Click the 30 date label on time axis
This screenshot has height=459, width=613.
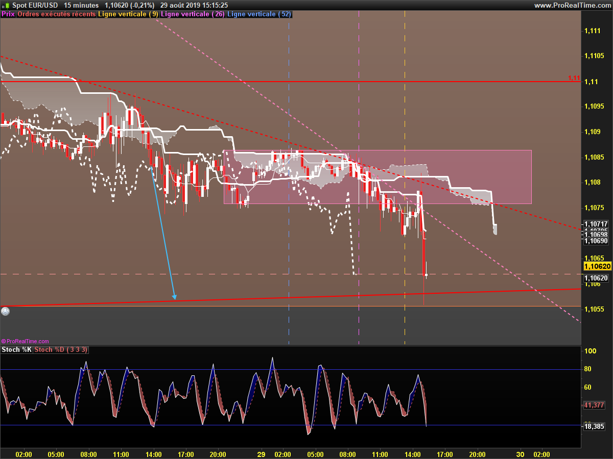tap(520, 454)
